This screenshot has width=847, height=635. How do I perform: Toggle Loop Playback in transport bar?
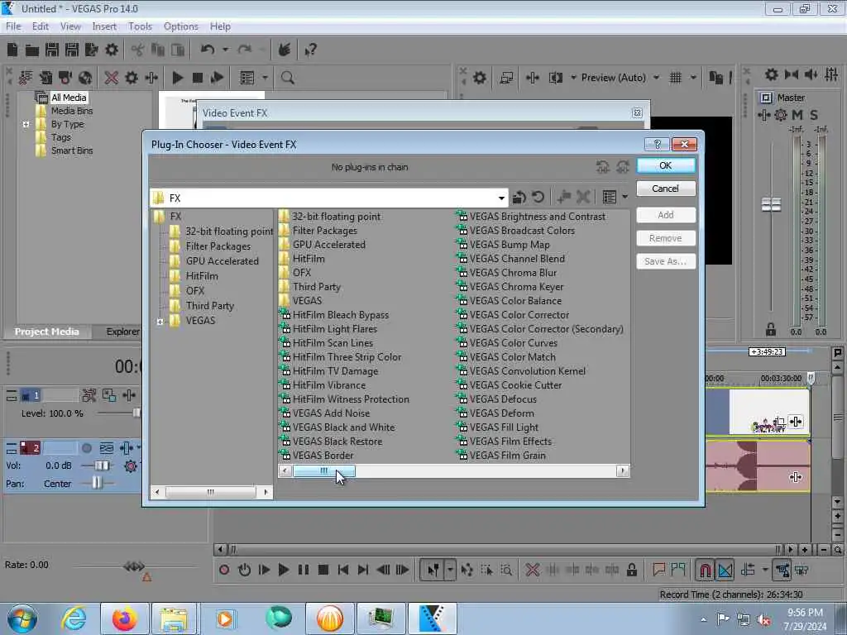click(244, 570)
